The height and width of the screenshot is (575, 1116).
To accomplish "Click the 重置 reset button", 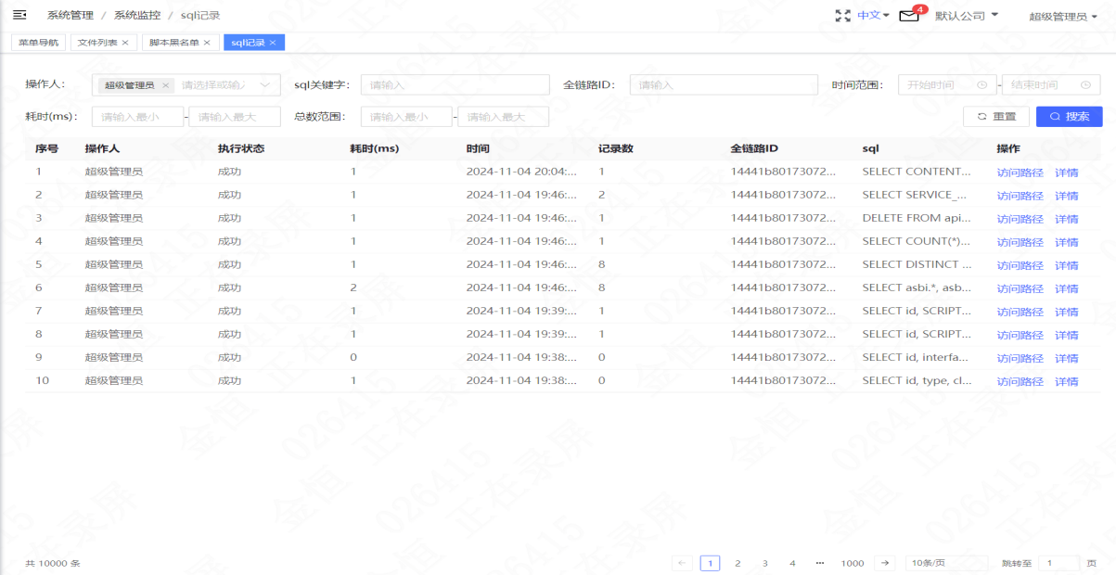I will coord(996,117).
